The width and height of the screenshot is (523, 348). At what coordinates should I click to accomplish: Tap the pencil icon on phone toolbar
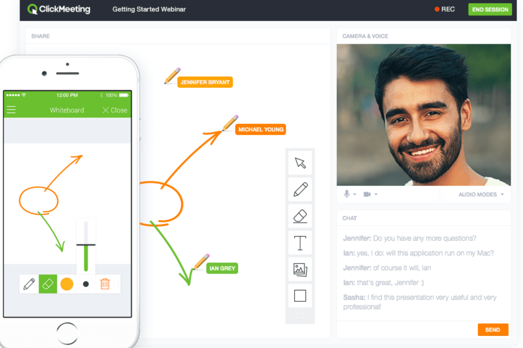(29, 284)
